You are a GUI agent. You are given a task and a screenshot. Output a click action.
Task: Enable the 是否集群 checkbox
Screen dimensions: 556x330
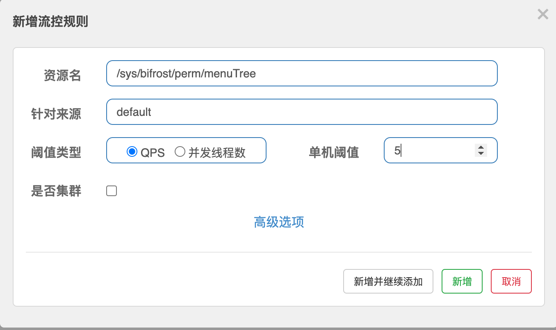(112, 191)
